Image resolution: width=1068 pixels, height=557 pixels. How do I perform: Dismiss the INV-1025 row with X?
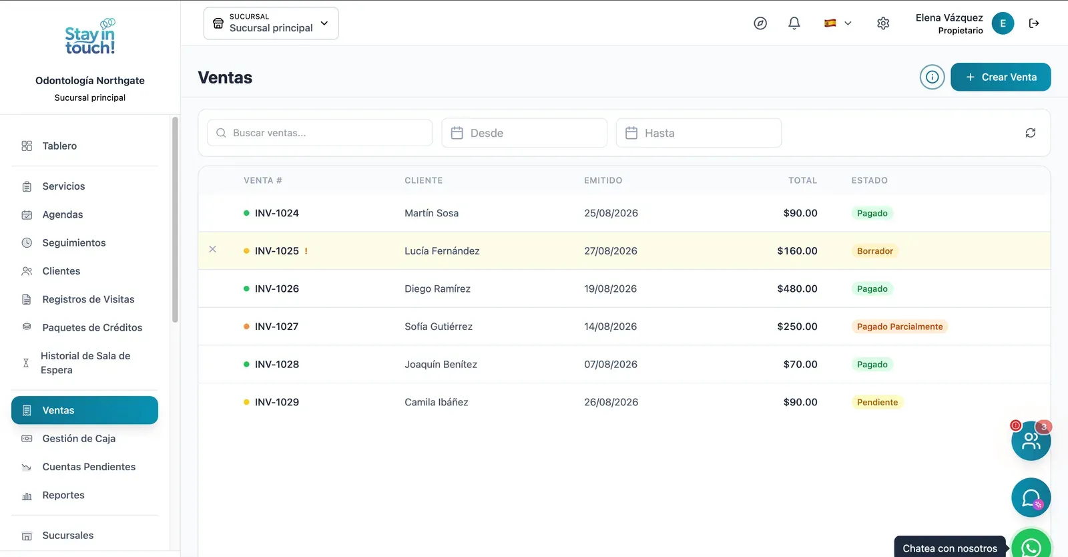212,249
